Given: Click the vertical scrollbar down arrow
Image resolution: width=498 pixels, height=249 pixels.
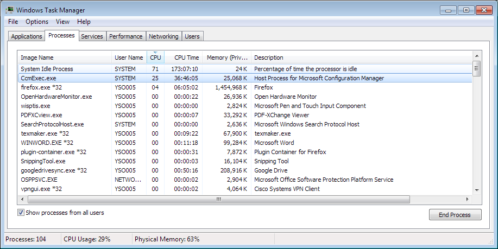Looking at the screenshot, I should pos(477,190).
